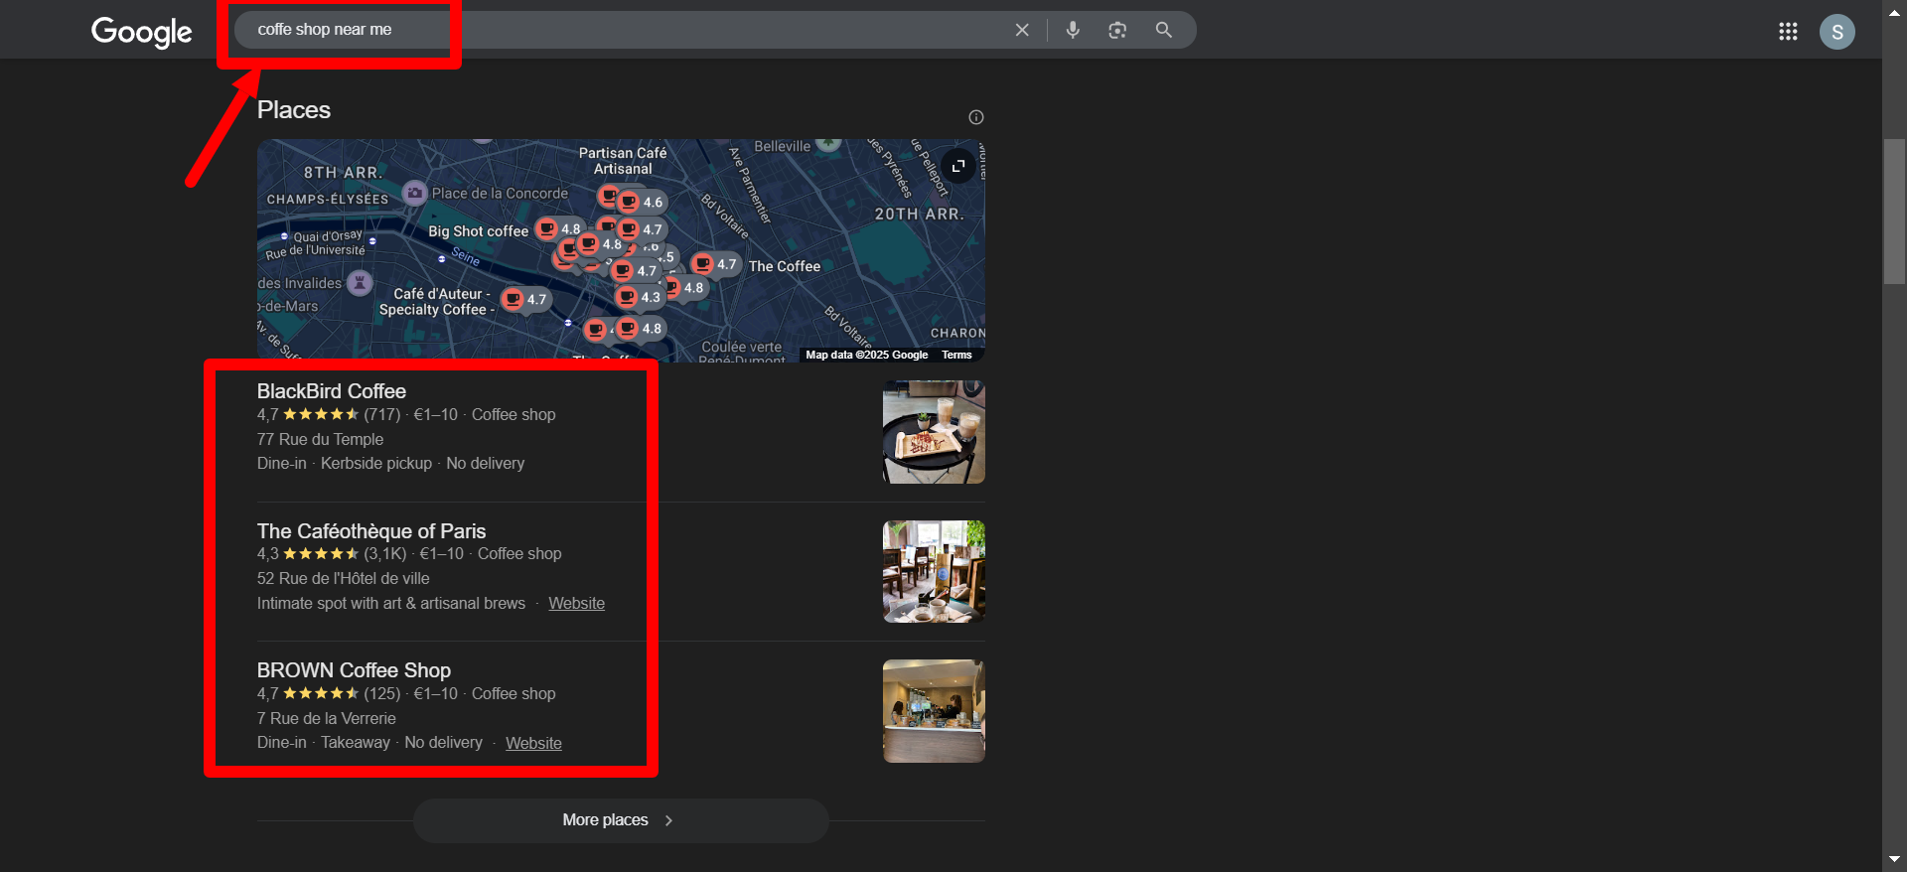Open Caféothèque of Paris photo thumbnail
This screenshot has height=872, width=1907.
coord(934,572)
